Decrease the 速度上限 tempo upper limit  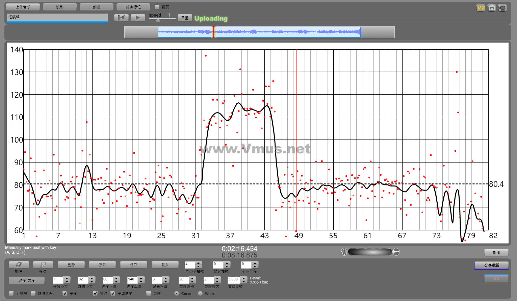point(141,281)
